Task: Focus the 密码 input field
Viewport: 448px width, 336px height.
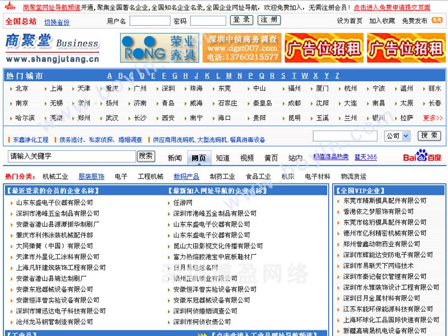Action: 208,21
